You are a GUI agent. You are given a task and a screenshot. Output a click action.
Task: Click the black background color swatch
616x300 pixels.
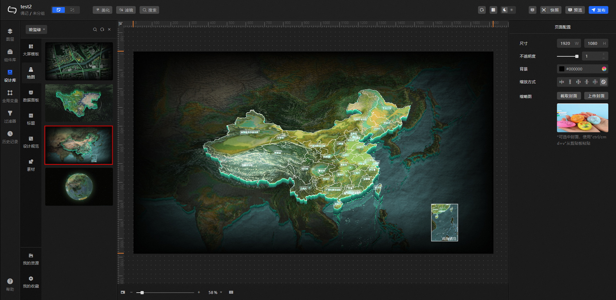(562, 69)
